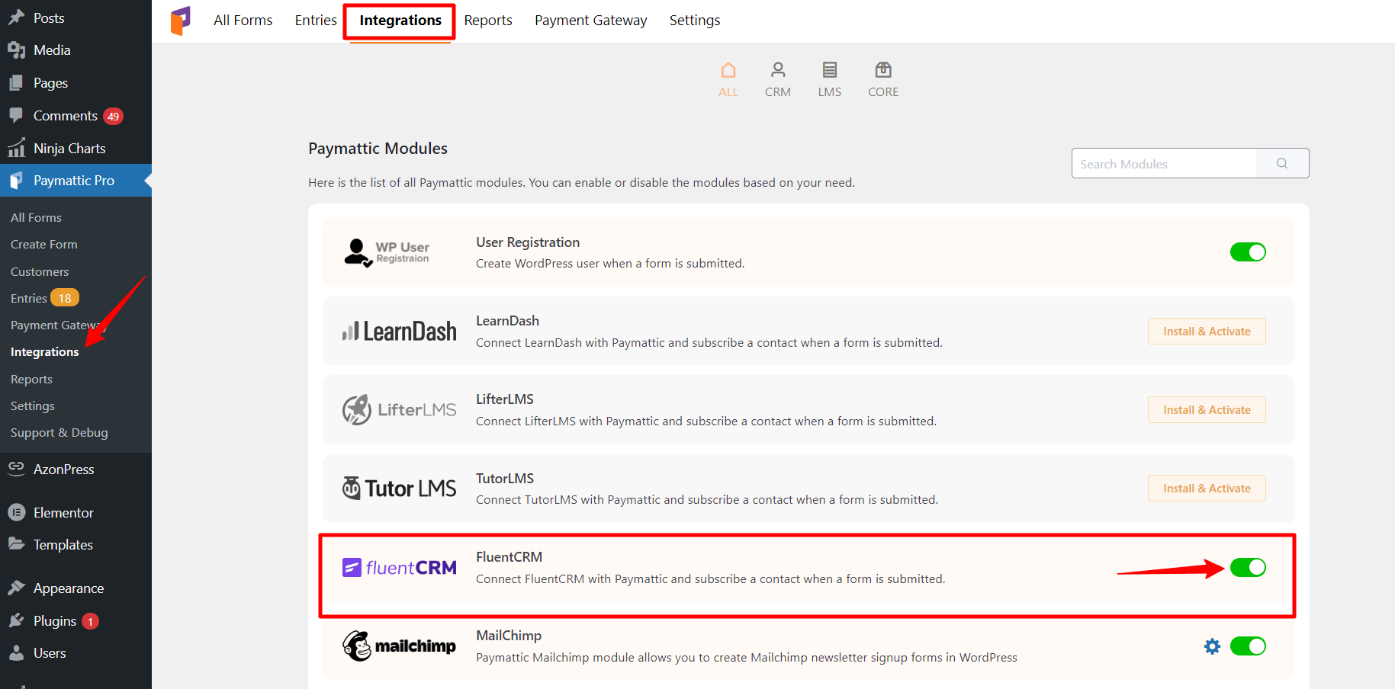Click the Appearance brush icon
Image resolution: width=1395 pixels, height=689 pixels.
[x=16, y=588]
